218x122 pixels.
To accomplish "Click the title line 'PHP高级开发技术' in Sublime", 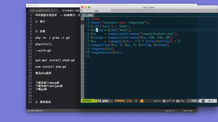I will [x=46, y=15].
